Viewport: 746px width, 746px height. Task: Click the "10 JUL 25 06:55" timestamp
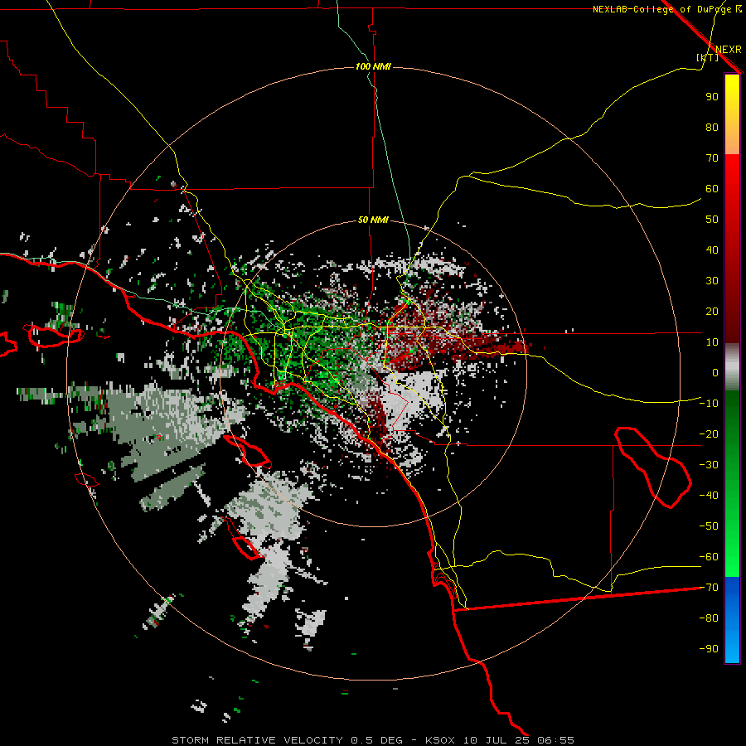click(x=519, y=740)
